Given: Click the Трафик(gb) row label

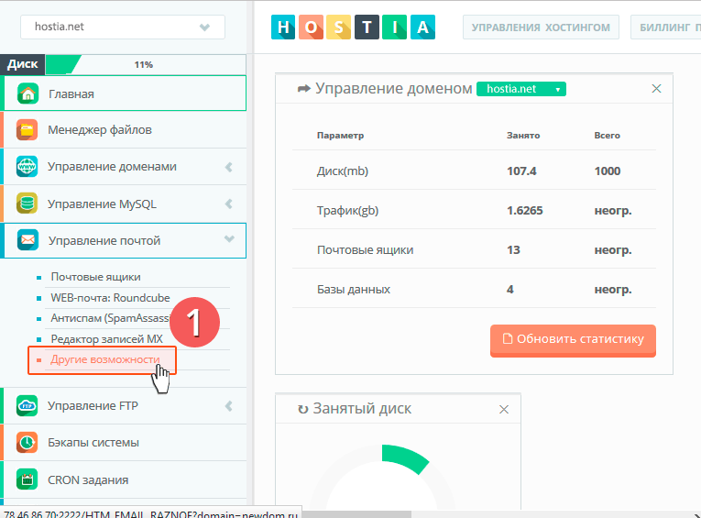Looking at the screenshot, I should 347,211.
